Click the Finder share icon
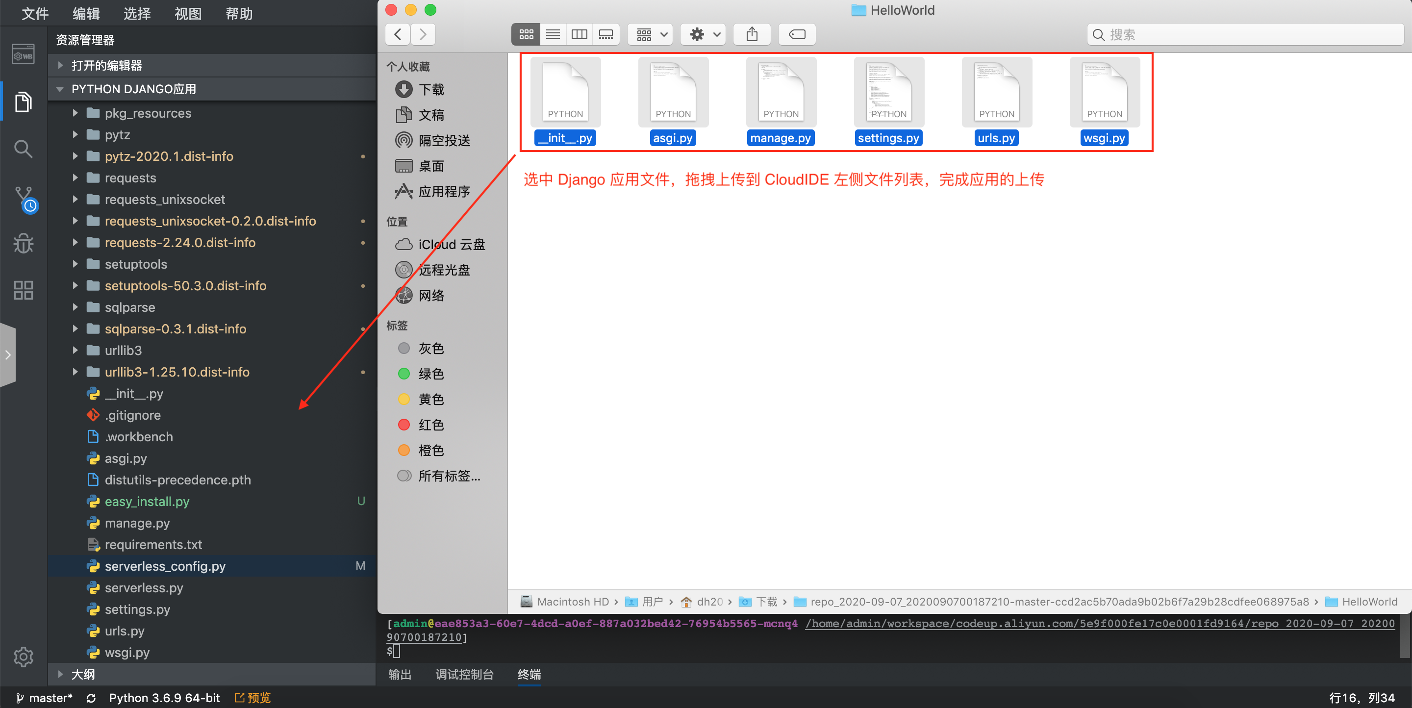Viewport: 1412px width, 708px height. (x=752, y=34)
